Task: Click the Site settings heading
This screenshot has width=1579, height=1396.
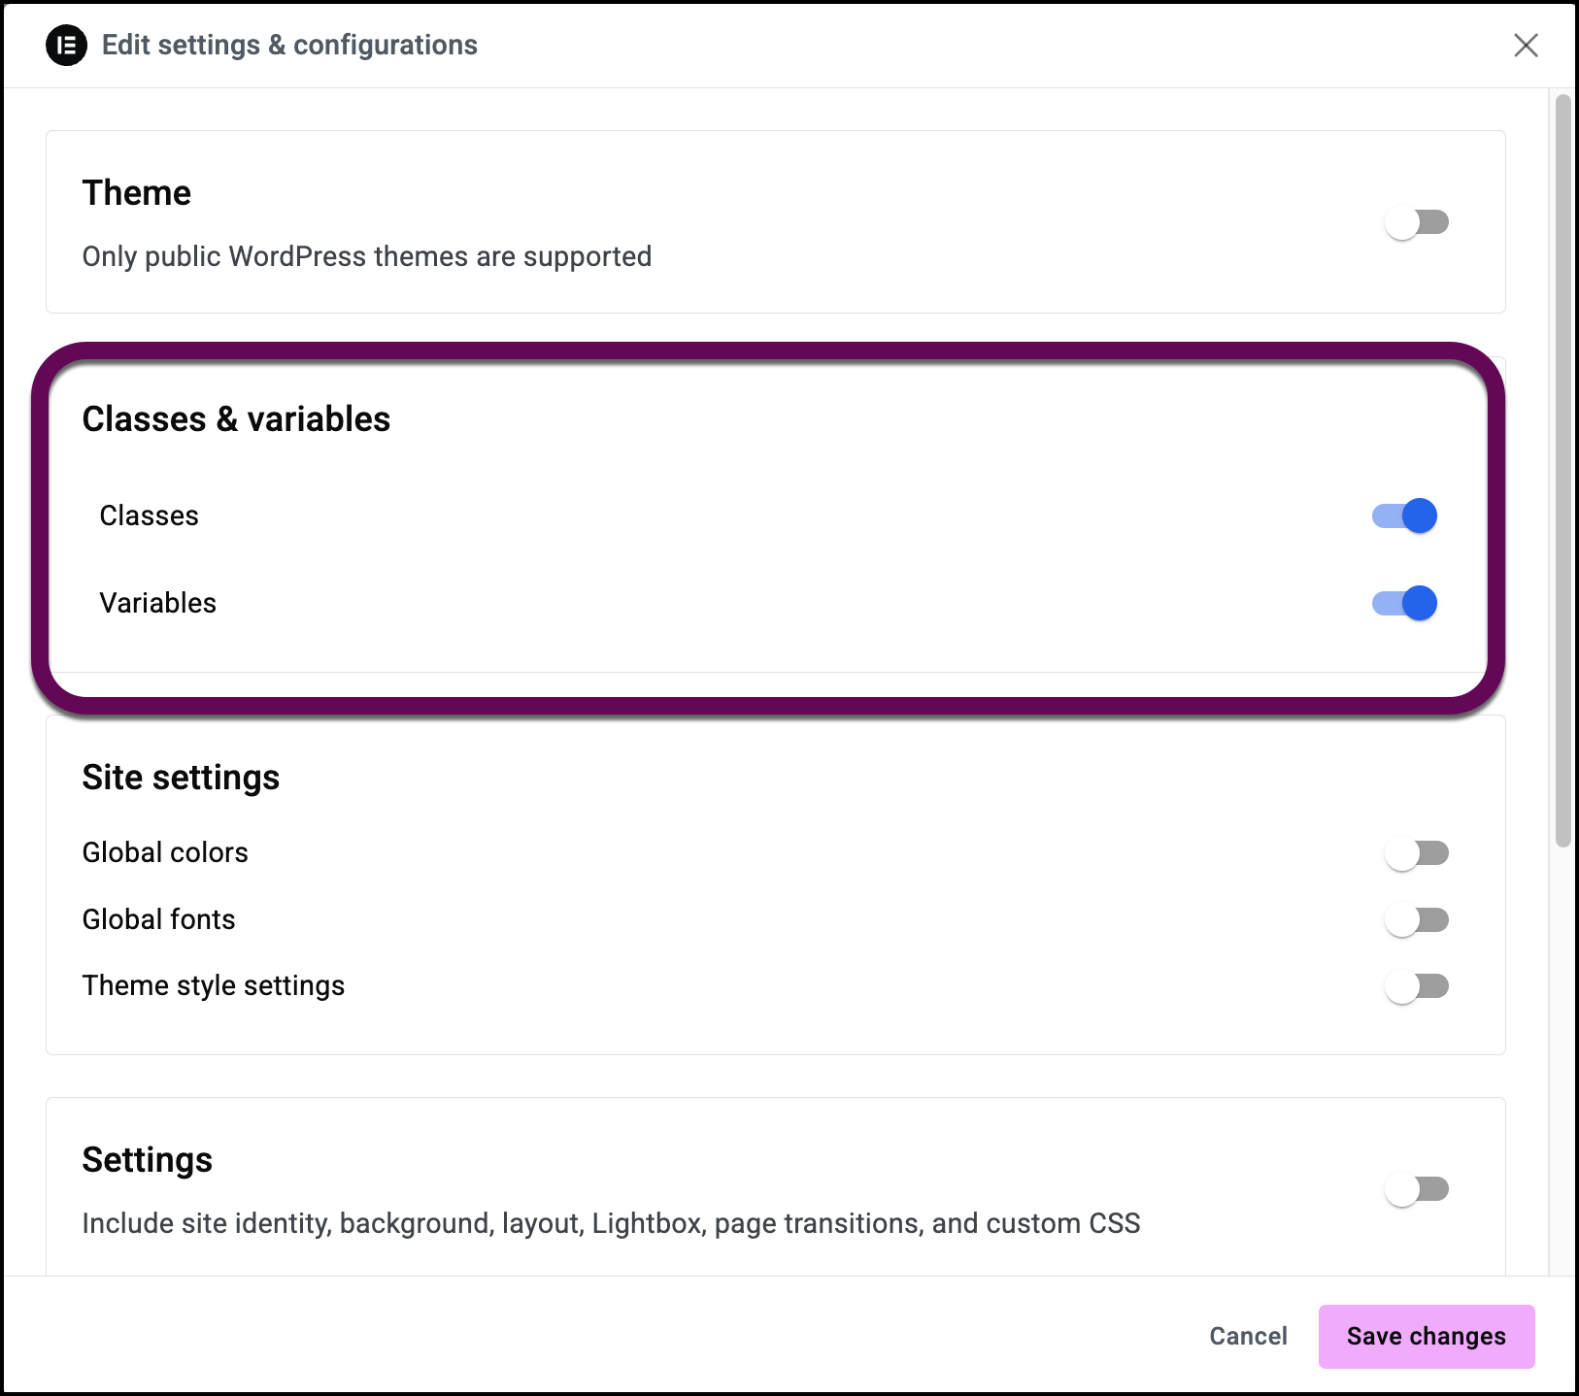Action: (x=181, y=777)
